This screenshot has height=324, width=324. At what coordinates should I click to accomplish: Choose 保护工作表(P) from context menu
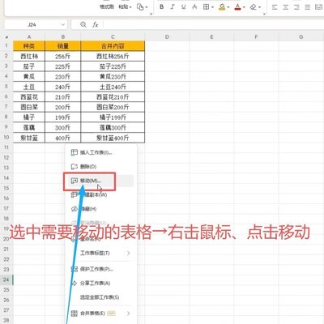click(100, 269)
